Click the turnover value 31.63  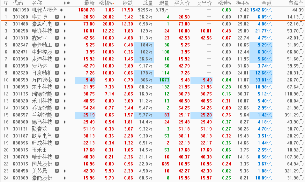(x=243, y=66)
